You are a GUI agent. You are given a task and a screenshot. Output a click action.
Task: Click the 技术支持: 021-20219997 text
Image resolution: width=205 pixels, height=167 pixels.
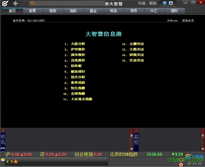[x=29, y=21]
